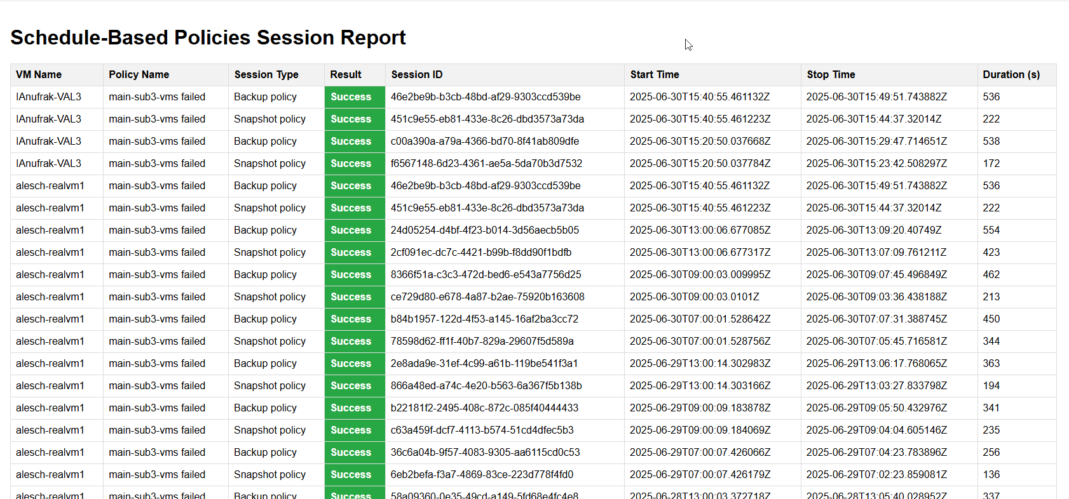This screenshot has width=1069, height=499.
Task: Click start time 2025-06-29T09:00:09.184069Z
Action: pos(700,430)
